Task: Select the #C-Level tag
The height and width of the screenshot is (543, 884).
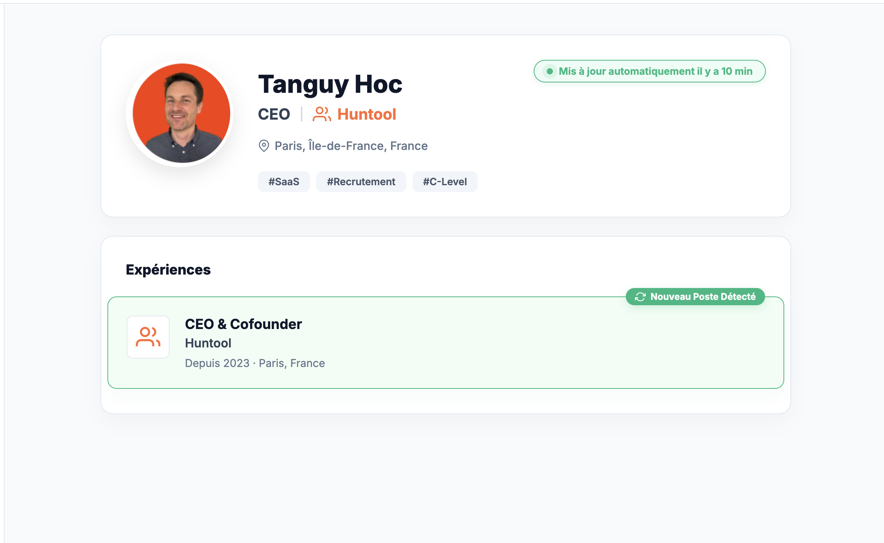Action: point(445,182)
